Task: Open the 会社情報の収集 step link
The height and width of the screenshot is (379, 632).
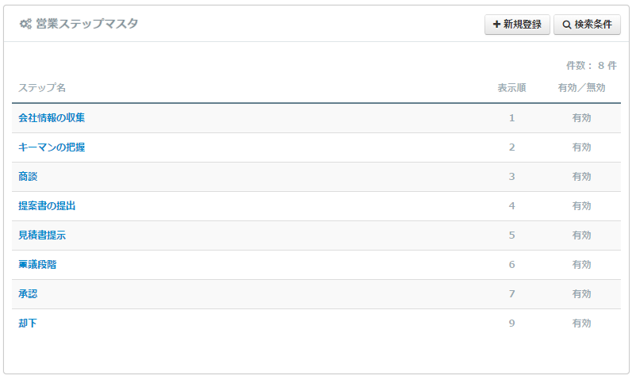Action: tap(52, 118)
